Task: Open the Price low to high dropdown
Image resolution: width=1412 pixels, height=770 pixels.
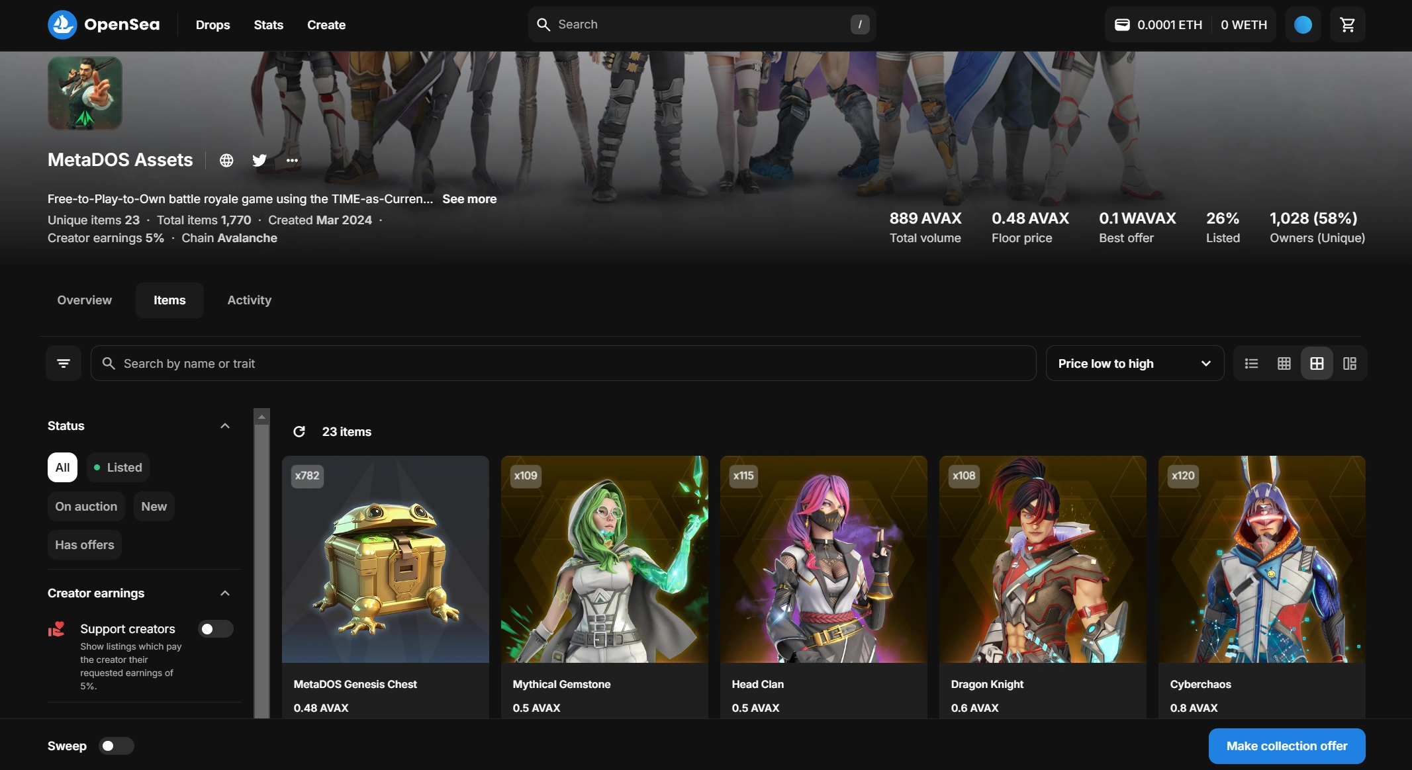Action: [1134, 363]
